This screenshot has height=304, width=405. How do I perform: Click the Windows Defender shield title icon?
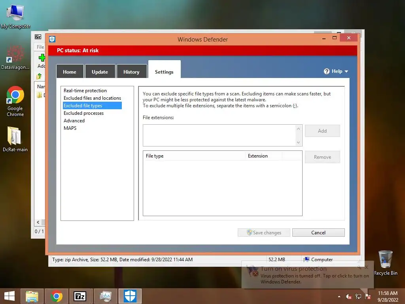[x=52, y=39]
